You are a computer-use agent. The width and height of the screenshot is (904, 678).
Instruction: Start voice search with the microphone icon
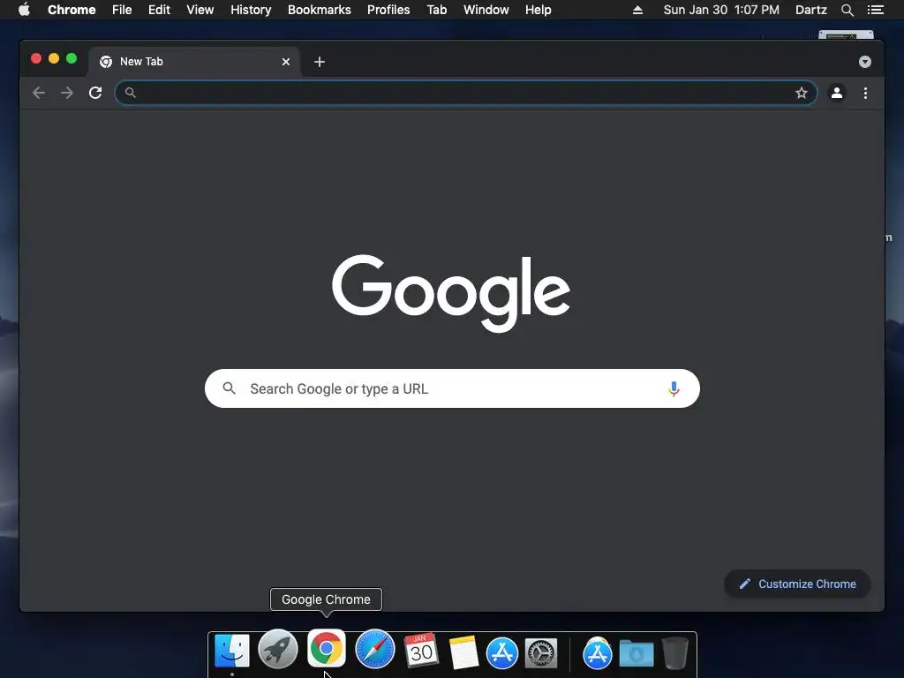pos(674,388)
